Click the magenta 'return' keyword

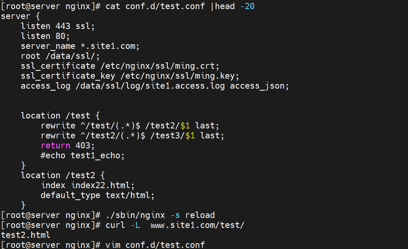point(55,145)
